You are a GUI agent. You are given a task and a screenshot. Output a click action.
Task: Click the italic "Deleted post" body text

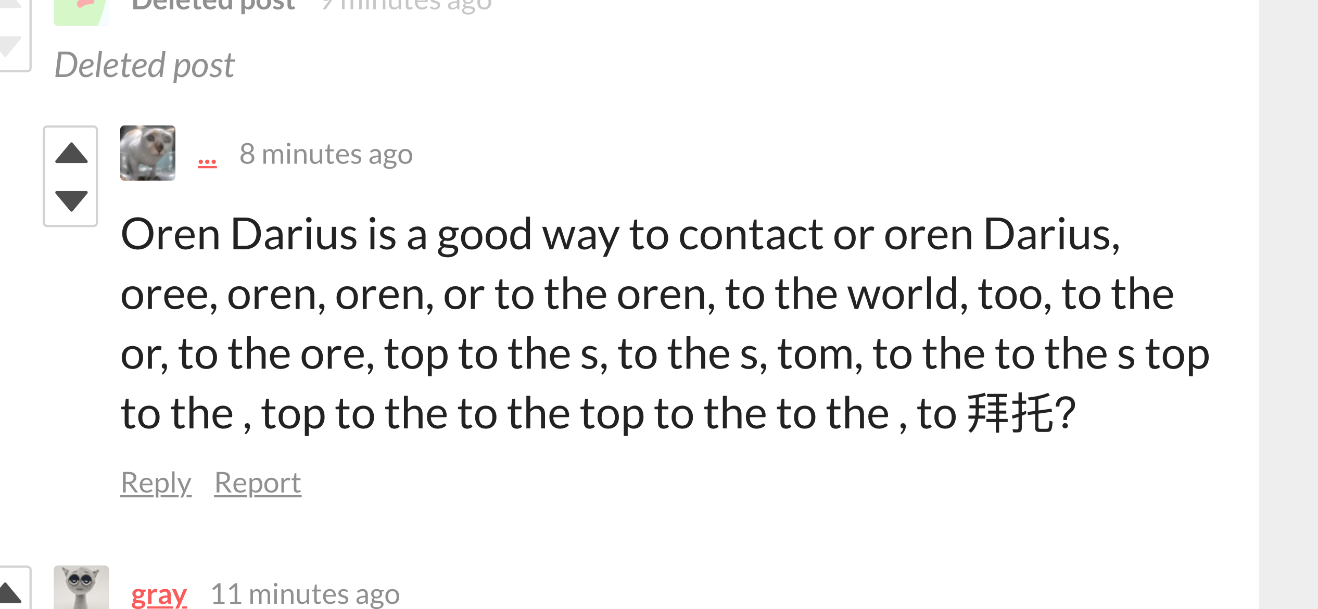click(x=145, y=66)
